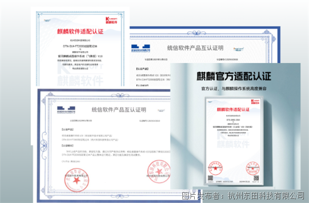Click subtitle 官方认证，与麒麟操作系统高度兼容
Screen dimensions: 309x203
tap(234, 89)
